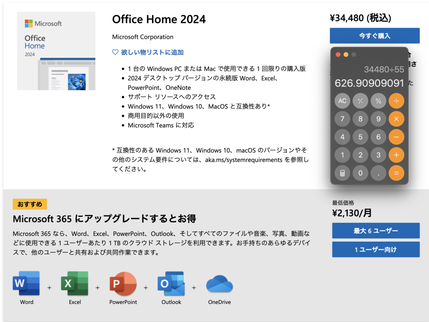Open calculator mode switcher icon
Screen dimensions: 429x322
pos(342,173)
